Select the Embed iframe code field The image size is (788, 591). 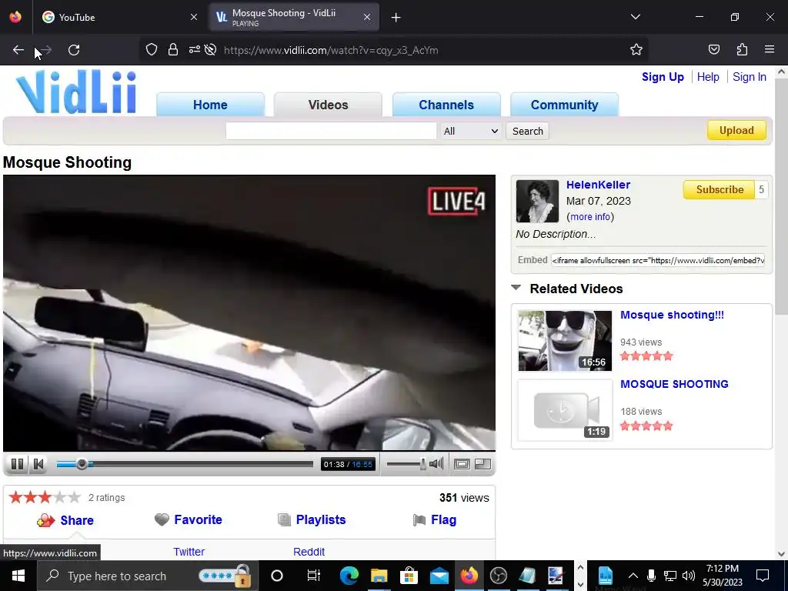tap(658, 260)
